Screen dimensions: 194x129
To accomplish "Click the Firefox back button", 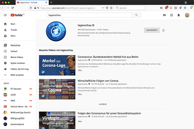I will (3, 8).
